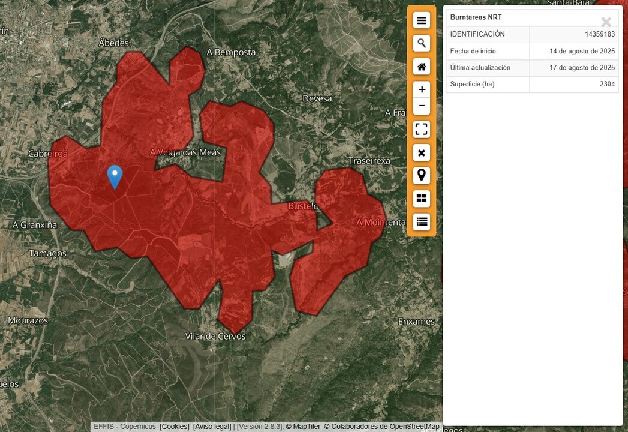Zoom in with the plus button
628x432 pixels.
coord(421,89)
